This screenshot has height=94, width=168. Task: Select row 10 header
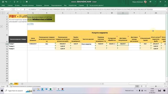point(7,44)
